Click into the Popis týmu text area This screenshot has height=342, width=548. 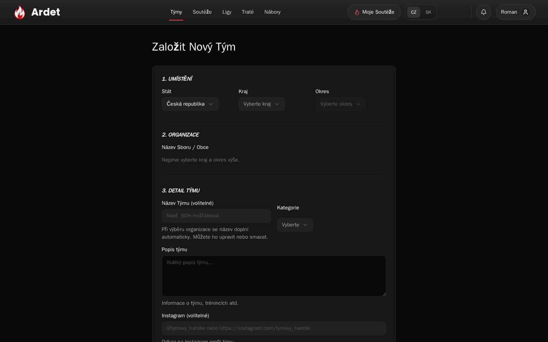(x=274, y=276)
